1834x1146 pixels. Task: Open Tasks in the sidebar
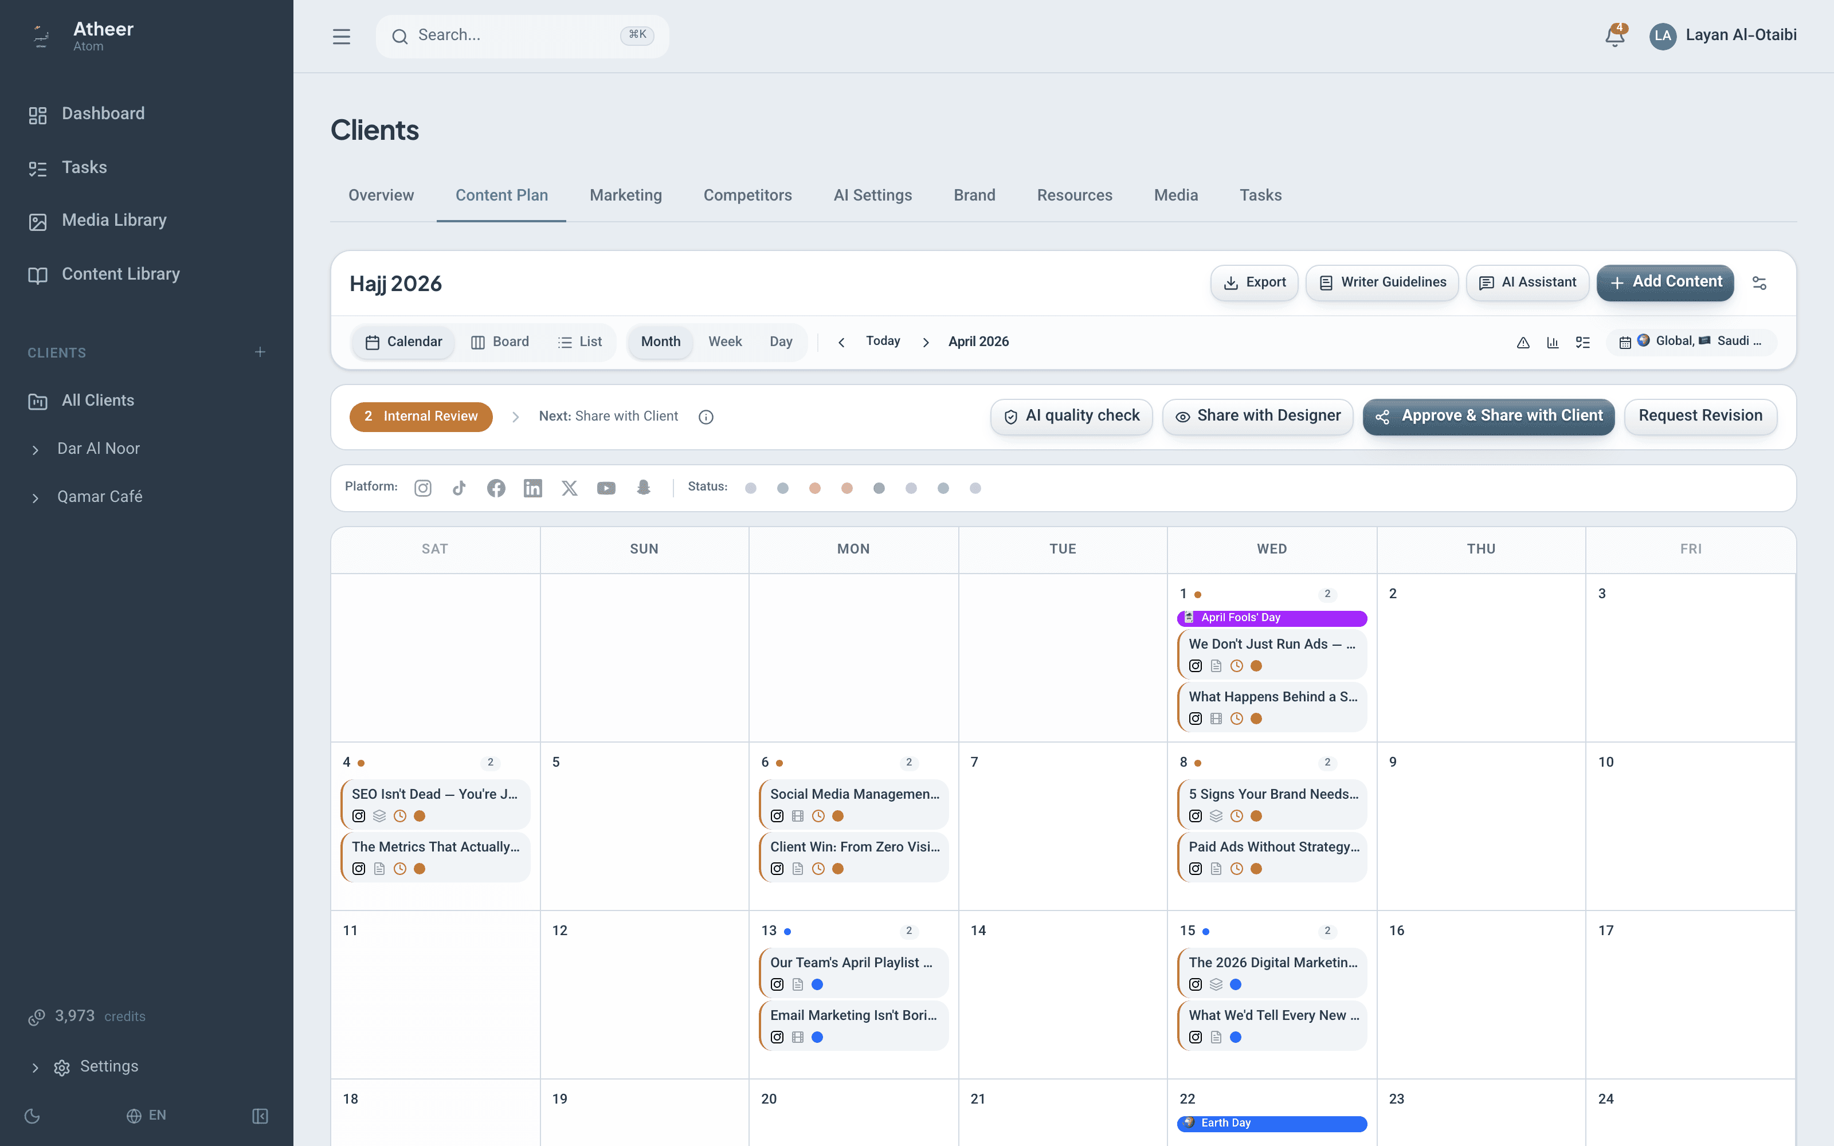pyautogui.click(x=146, y=167)
